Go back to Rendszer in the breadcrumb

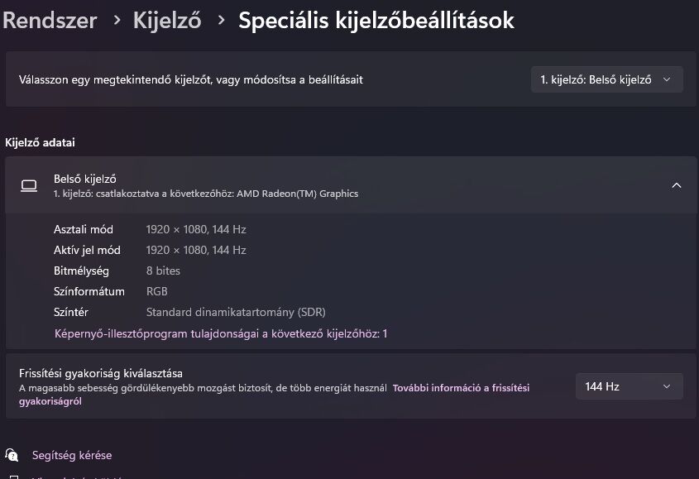click(x=50, y=20)
